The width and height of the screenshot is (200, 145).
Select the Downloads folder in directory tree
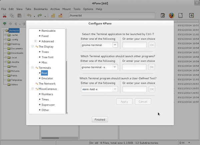(x=17, y=53)
